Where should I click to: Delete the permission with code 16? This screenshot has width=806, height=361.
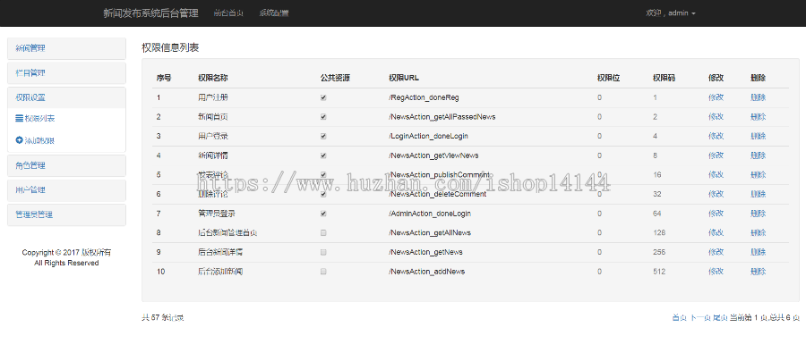(759, 175)
